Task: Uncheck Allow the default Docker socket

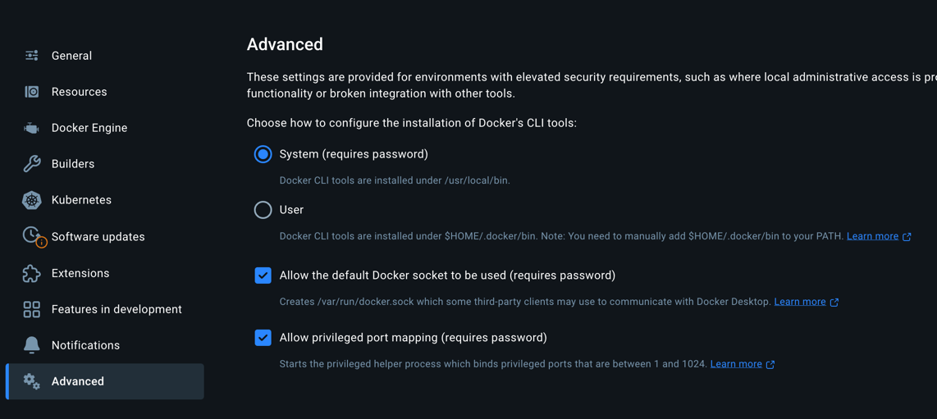Action: 263,276
